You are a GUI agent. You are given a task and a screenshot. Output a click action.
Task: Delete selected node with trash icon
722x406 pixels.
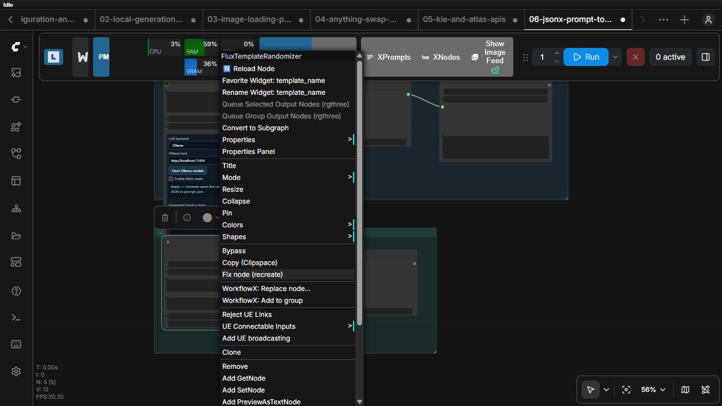[x=165, y=218]
